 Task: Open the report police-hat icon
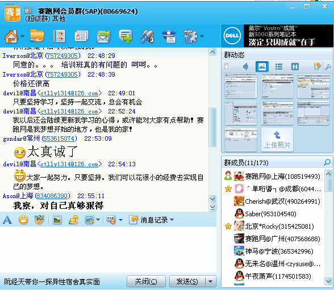point(169,36)
